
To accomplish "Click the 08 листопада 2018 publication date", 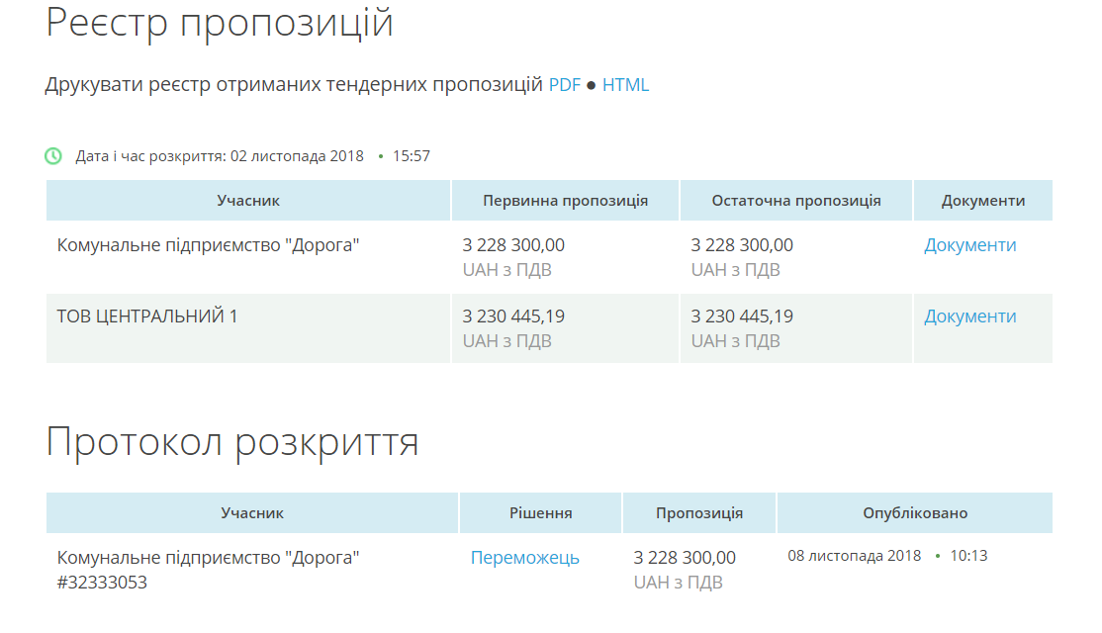I will 854,556.
